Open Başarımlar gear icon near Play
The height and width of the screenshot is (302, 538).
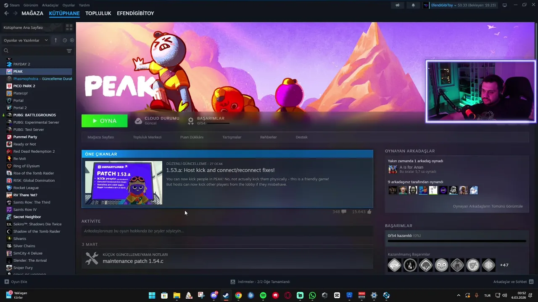point(191,121)
